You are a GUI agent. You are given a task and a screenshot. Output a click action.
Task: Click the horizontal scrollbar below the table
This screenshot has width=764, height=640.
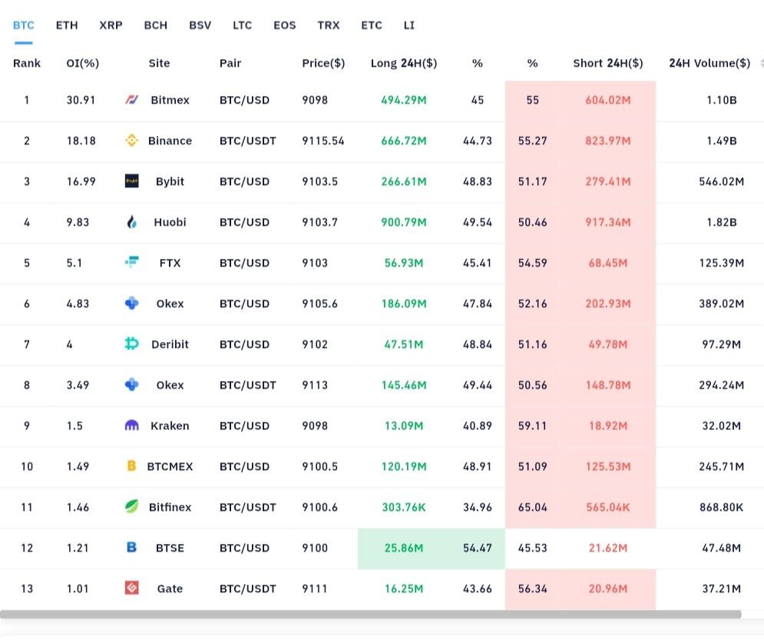coord(370,615)
